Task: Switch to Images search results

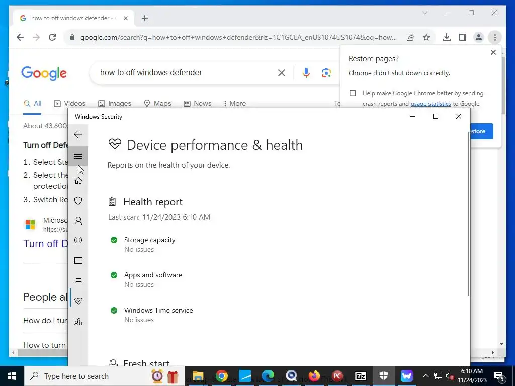Action: click(x=115, y=104)
